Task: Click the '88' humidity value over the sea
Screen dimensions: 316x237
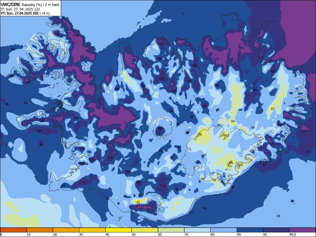Action: 278,216
